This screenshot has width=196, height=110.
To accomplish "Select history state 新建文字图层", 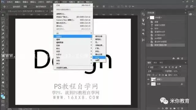I will coord(166,25).
